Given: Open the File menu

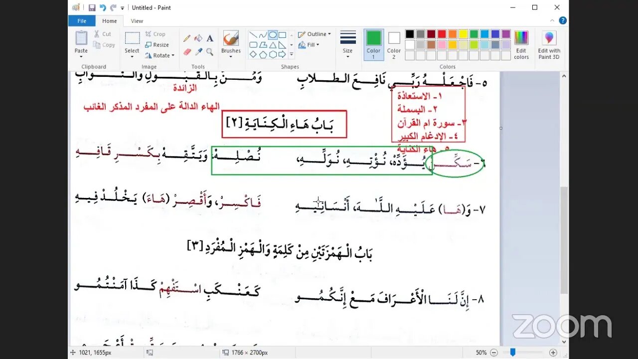Looking at the screenshot, I should [82, 21].
